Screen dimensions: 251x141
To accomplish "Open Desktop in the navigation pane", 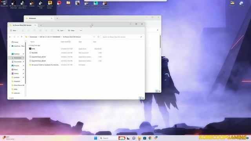I will 16,54.
